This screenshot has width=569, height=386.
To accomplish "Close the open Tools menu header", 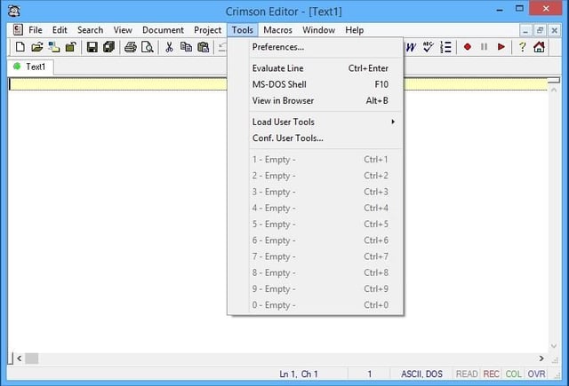I will (243, 30).
